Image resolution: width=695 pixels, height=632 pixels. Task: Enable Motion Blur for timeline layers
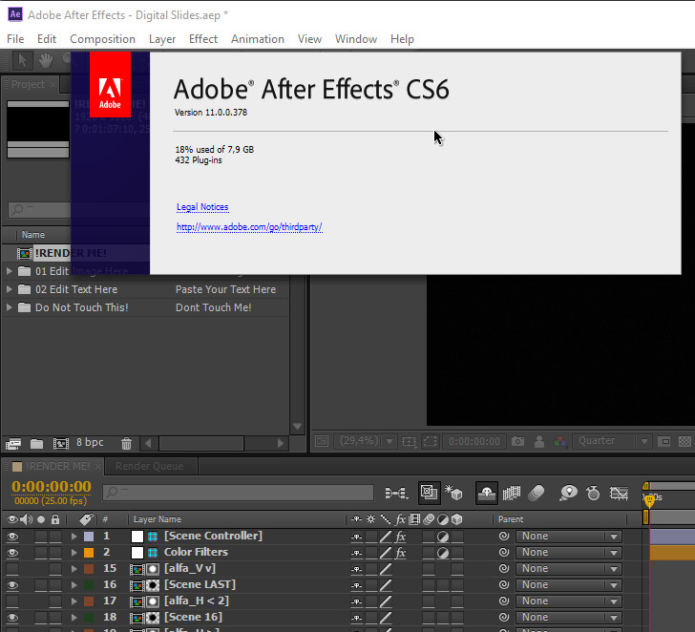click(x=536, y=493)
